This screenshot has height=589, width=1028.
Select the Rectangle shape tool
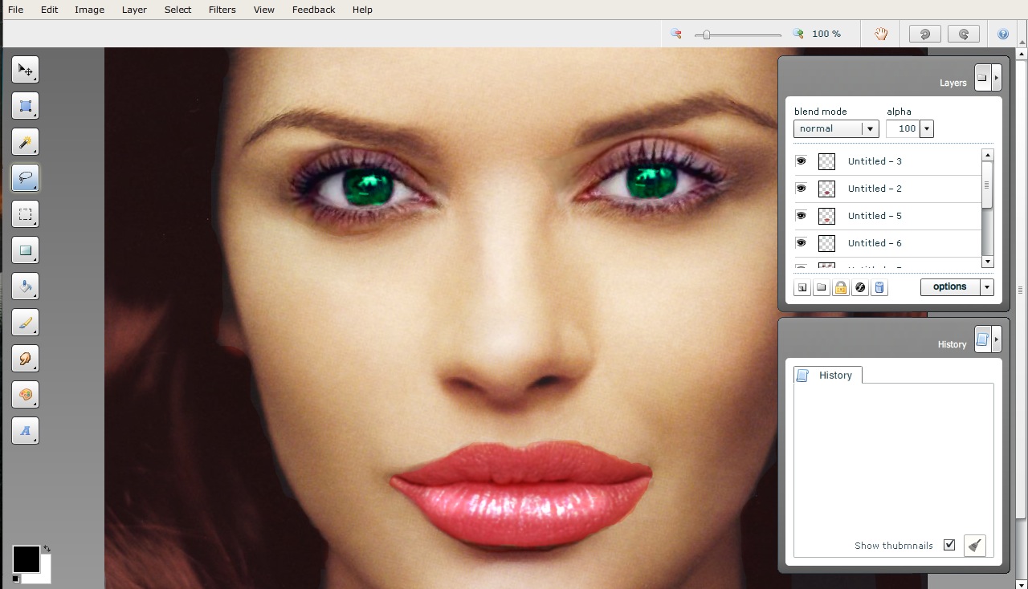[25, 250]
